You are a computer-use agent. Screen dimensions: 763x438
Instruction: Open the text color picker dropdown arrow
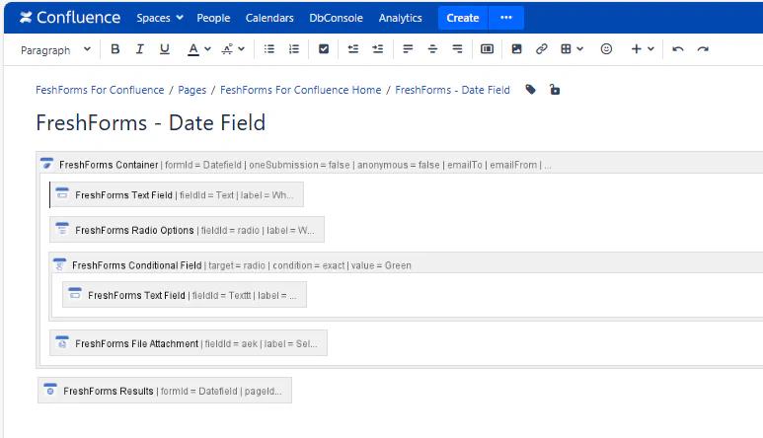(206, 49)
